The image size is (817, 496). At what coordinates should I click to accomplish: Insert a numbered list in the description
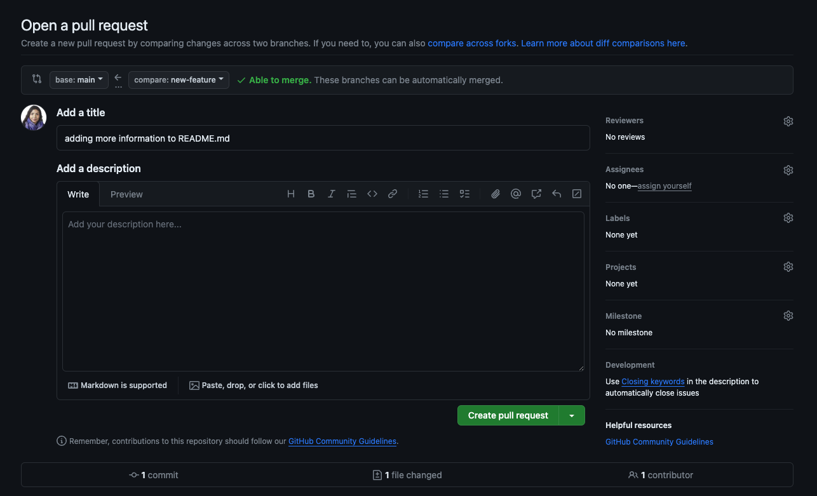pyautogui.click(x=423, y=194)
